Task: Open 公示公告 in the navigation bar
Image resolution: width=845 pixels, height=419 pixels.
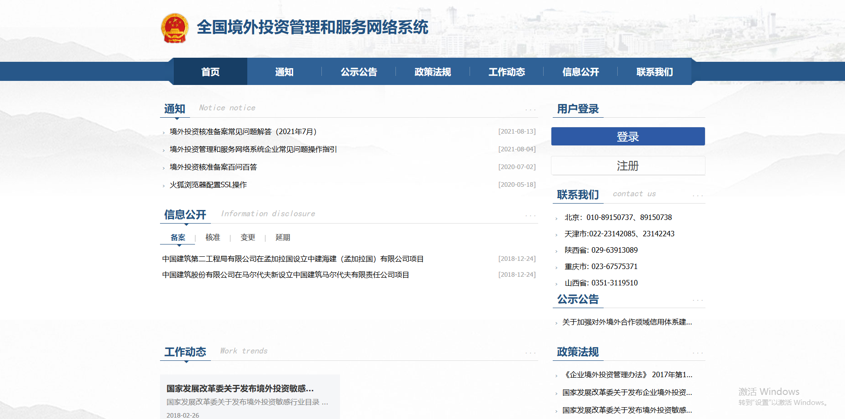Action: coord(359,72)
